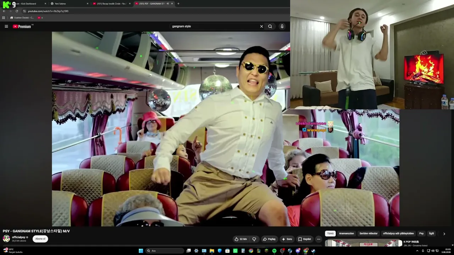454x255 pixels.
Task: Select the Aramanızdan filter chip
Action: 347,233
